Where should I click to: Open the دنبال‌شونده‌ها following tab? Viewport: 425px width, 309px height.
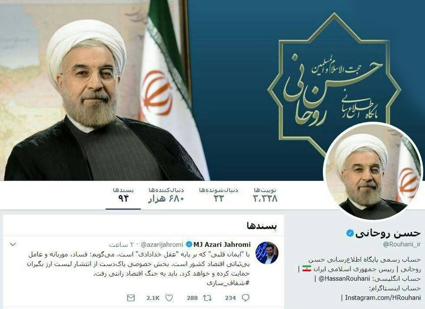(x=218, y=195)
